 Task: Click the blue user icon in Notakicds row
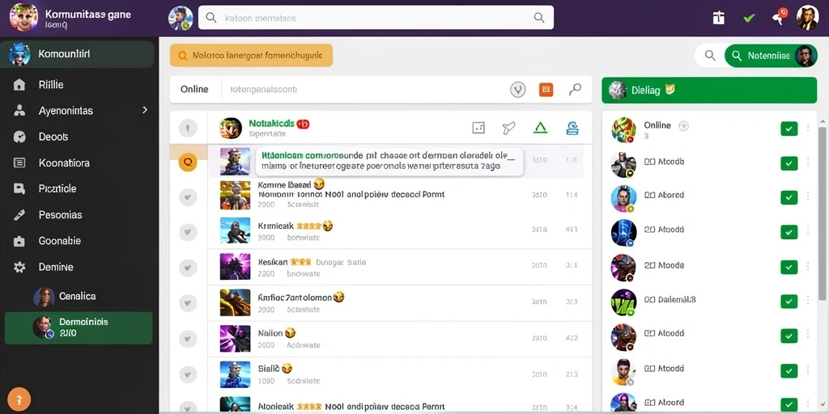coord(572,127)
